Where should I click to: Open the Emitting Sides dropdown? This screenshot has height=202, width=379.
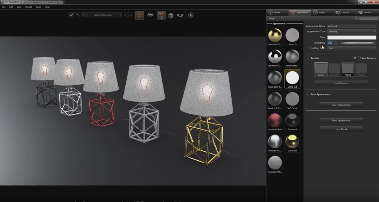coord(352,48)
